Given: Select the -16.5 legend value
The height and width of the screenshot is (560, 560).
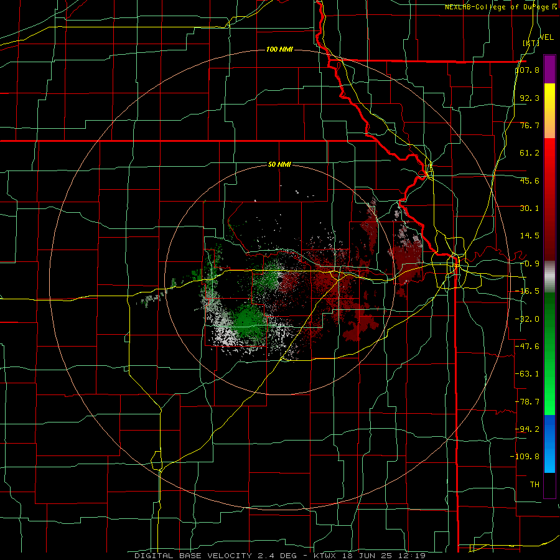Looking at the screenshot, I should [527, 291].
